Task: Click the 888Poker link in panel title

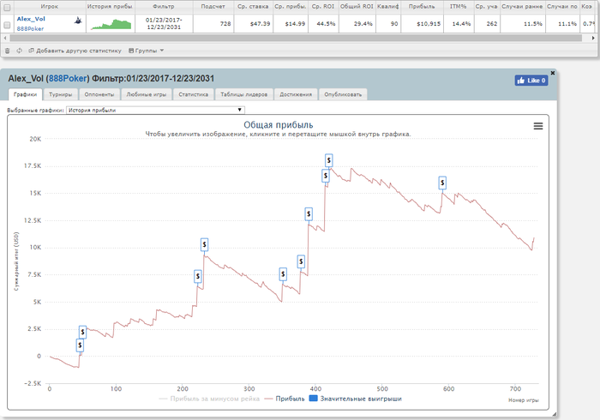Action: [x=68, y=78]
